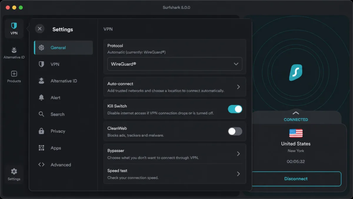Open Products plus icon in left rail
The image size is (353, 199).
(14, 74)
